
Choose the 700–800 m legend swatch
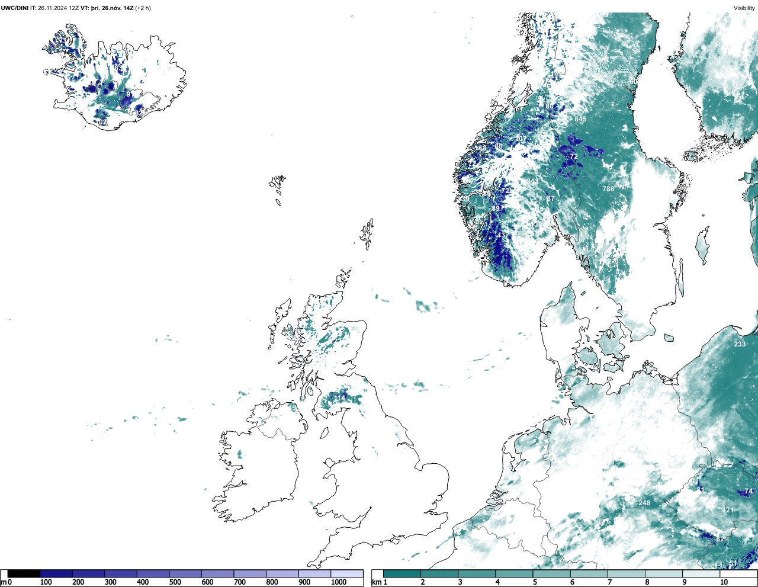pos(250,573)
